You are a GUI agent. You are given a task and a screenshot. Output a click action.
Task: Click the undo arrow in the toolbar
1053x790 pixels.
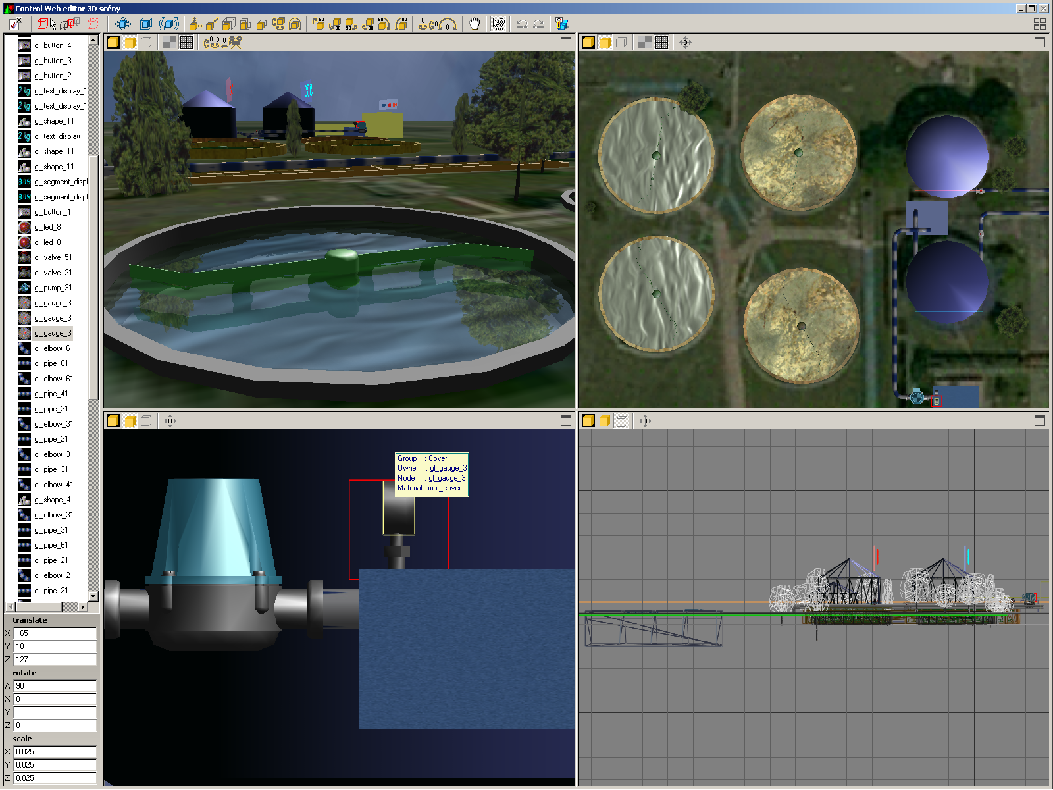point(522,24)
